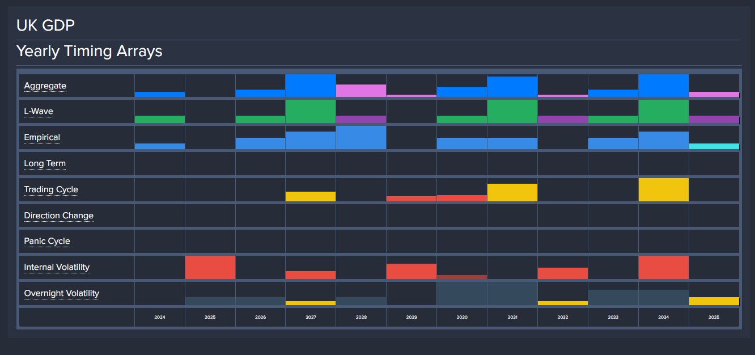This screenshot has height=355, width=755.
Task: Click the Long Term row label
Action: [45, 164]
